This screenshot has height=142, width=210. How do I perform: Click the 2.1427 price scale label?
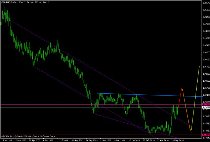click(206, 31)
